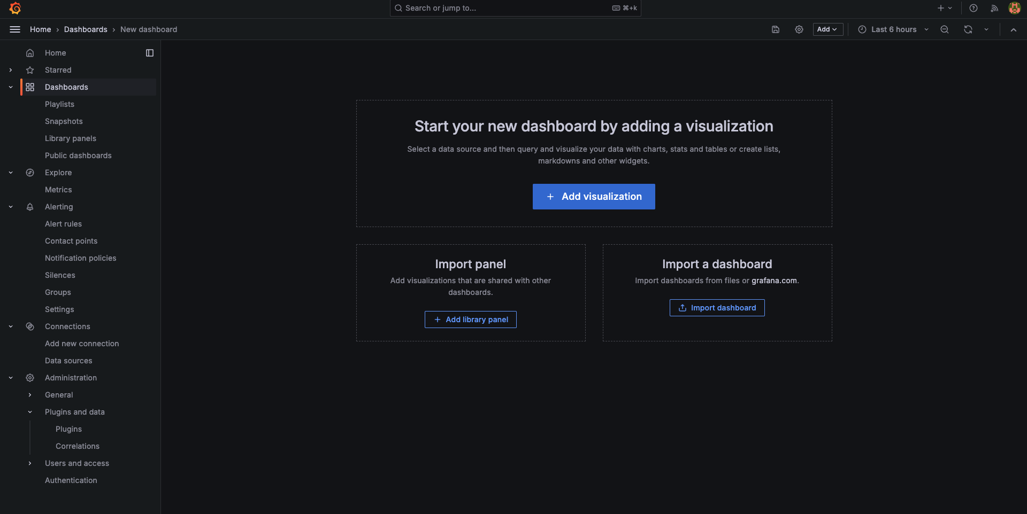Open Alert rules page
The image size is (1027, 514).
pos(63,224)
